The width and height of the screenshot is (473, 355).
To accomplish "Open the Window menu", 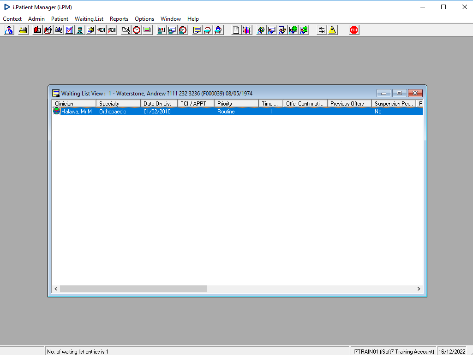I will 171,19.
